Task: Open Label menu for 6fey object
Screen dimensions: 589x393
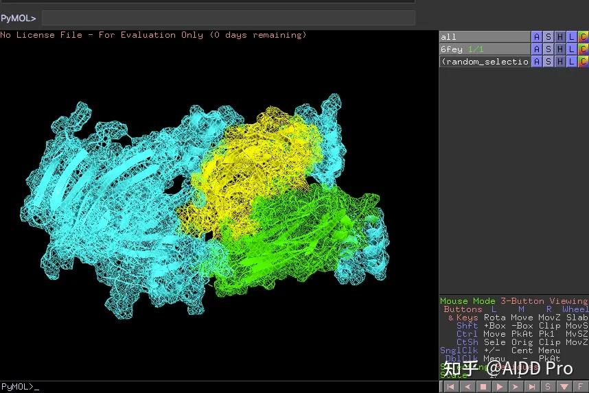Action: point(571,49)
